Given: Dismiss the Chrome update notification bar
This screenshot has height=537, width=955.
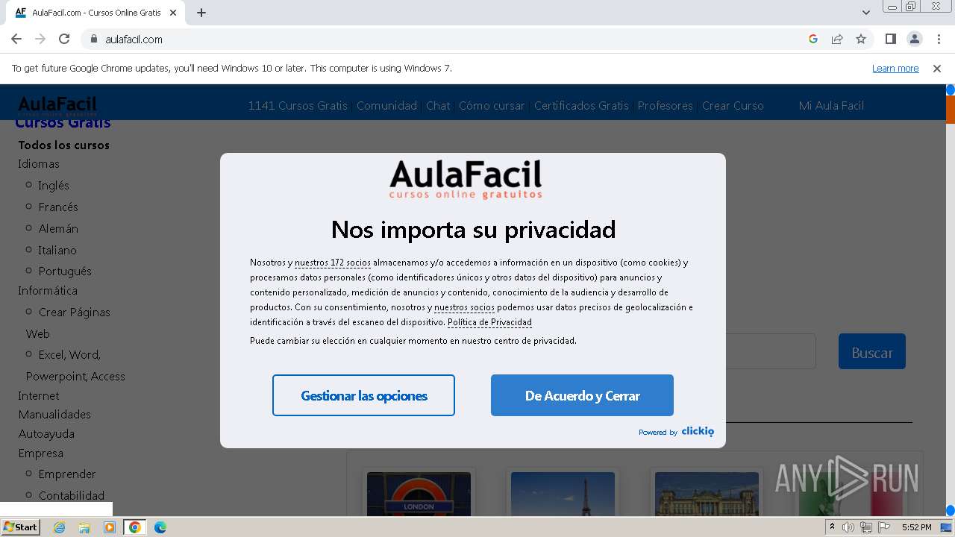Looking at the screenshot, I should [937, 68].
